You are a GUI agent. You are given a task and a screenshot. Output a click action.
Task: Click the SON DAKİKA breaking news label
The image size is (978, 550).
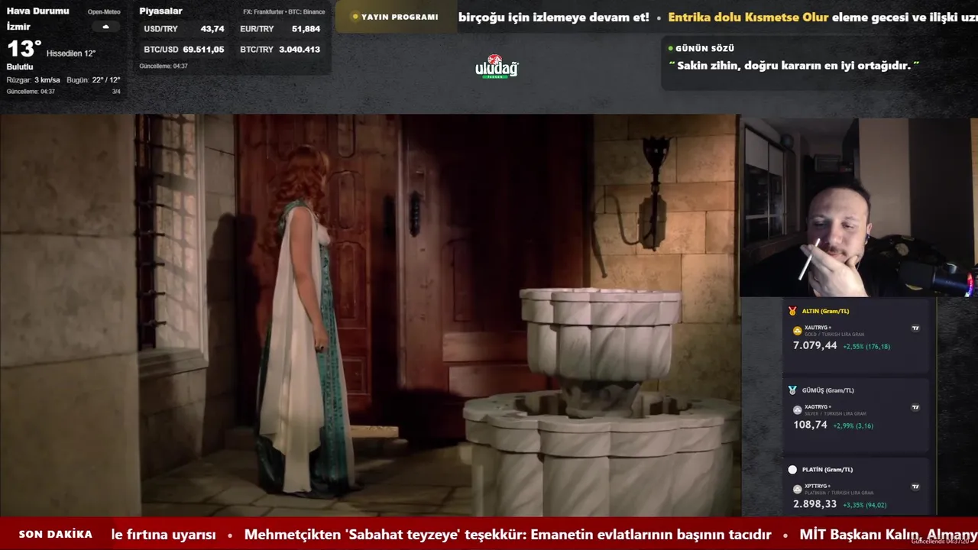56,535
